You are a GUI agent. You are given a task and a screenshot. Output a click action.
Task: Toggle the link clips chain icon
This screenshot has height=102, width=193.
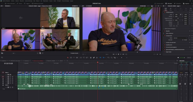click(x=94, y=58)
